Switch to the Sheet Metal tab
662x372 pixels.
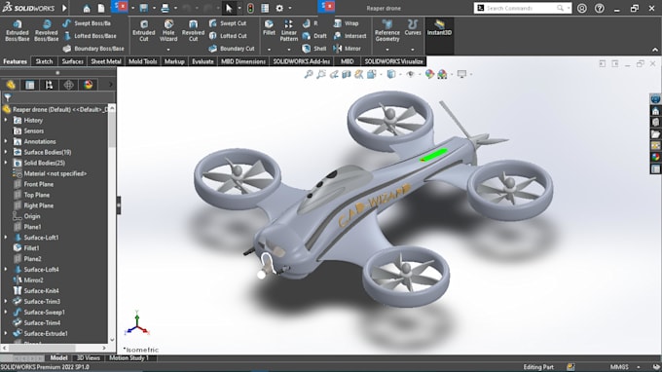tap(106, 61)
